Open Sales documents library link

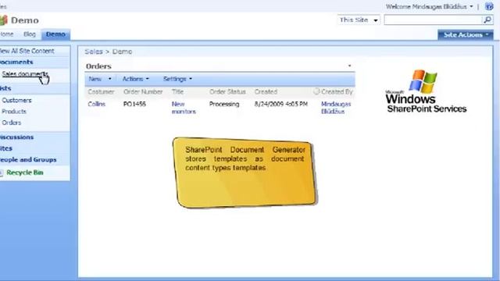pyautogui.click(x=25, y=74)
